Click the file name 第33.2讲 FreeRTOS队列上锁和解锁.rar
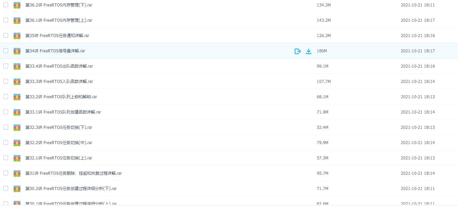Image resolution: width=458 pixels, height=206 pixels. [x=61, y=97]
